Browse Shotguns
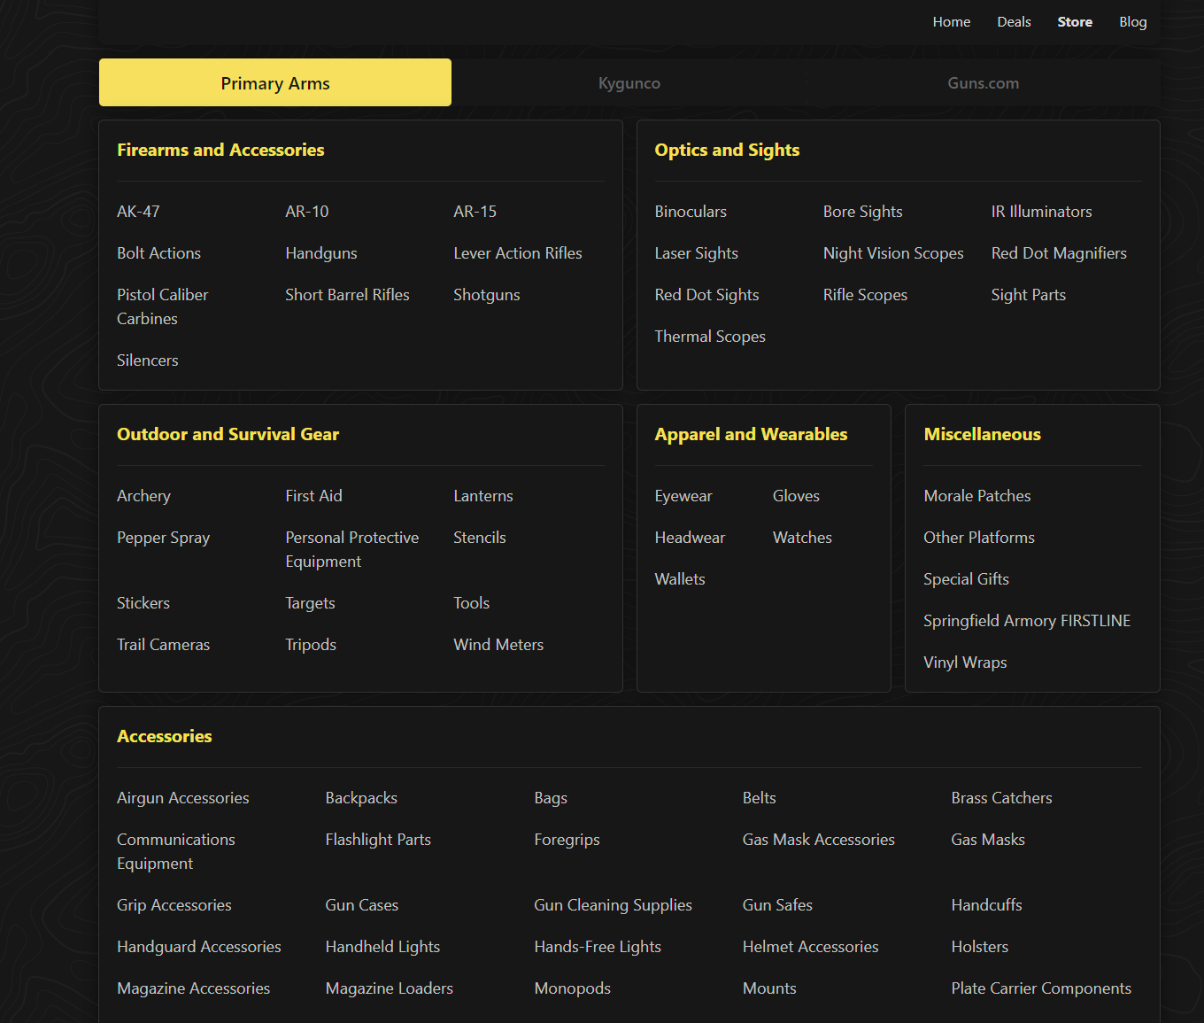Viewport: 1204px width, 1023px height. [486, 295]
